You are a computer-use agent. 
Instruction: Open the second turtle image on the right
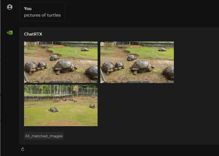point(137,62)
